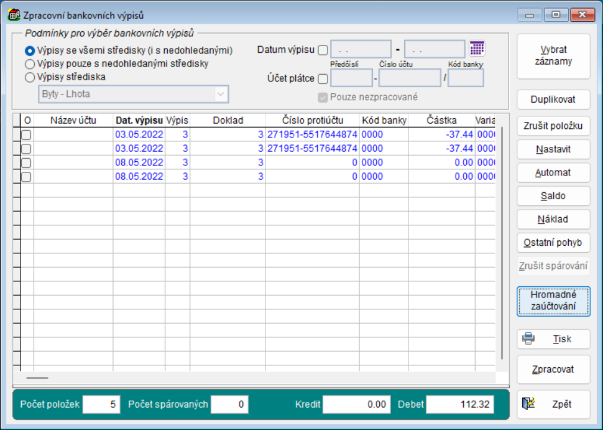Click the Zpět exit door icon

coord(528,404)
